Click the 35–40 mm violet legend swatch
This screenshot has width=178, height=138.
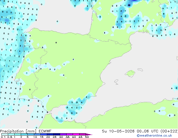tap(69, 134)
